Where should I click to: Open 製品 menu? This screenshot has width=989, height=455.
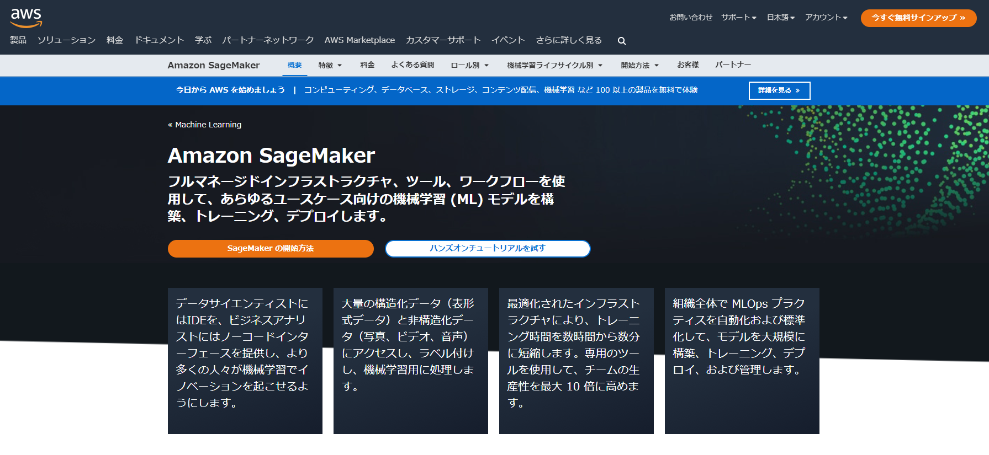pos(18,40)
